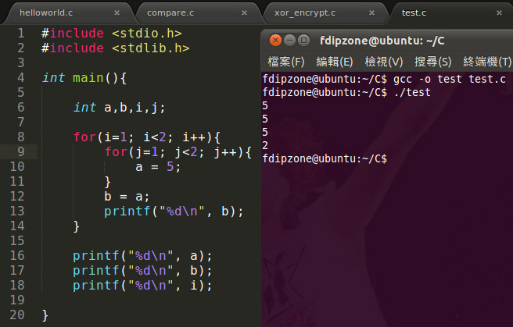Image resolution: width=513 pixels, height=327 pixels.
Task: Click on the int main(){ line
Action: click(84, 78)
